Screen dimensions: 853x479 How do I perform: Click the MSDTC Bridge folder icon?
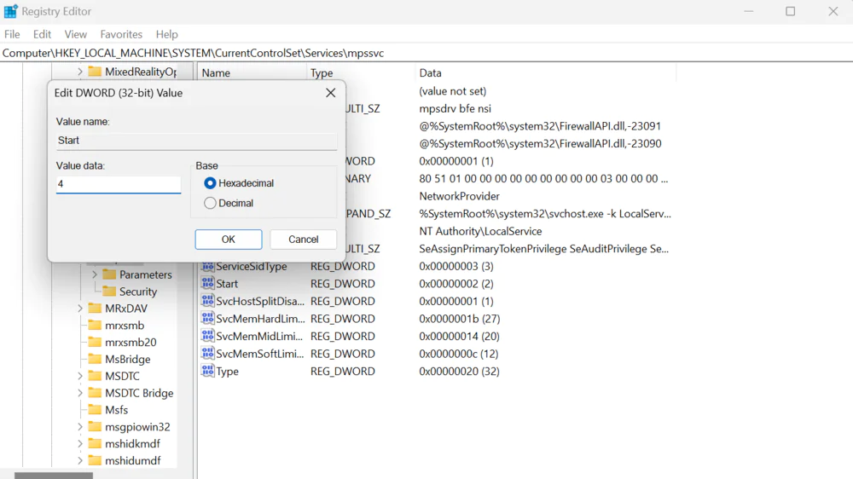pyautogui.click(x=95, y=393)
